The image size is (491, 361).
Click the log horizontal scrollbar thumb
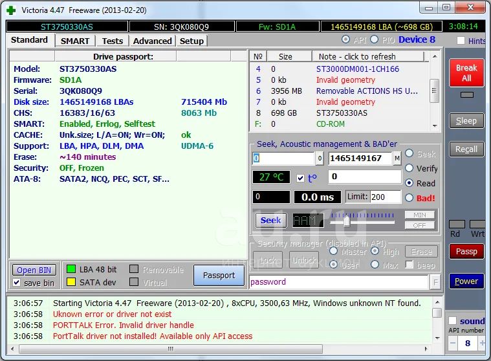tap(171, 349)
